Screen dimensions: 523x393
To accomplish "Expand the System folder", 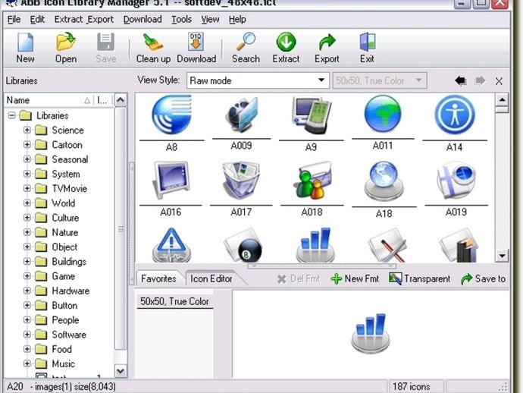I will click(27, 174).
